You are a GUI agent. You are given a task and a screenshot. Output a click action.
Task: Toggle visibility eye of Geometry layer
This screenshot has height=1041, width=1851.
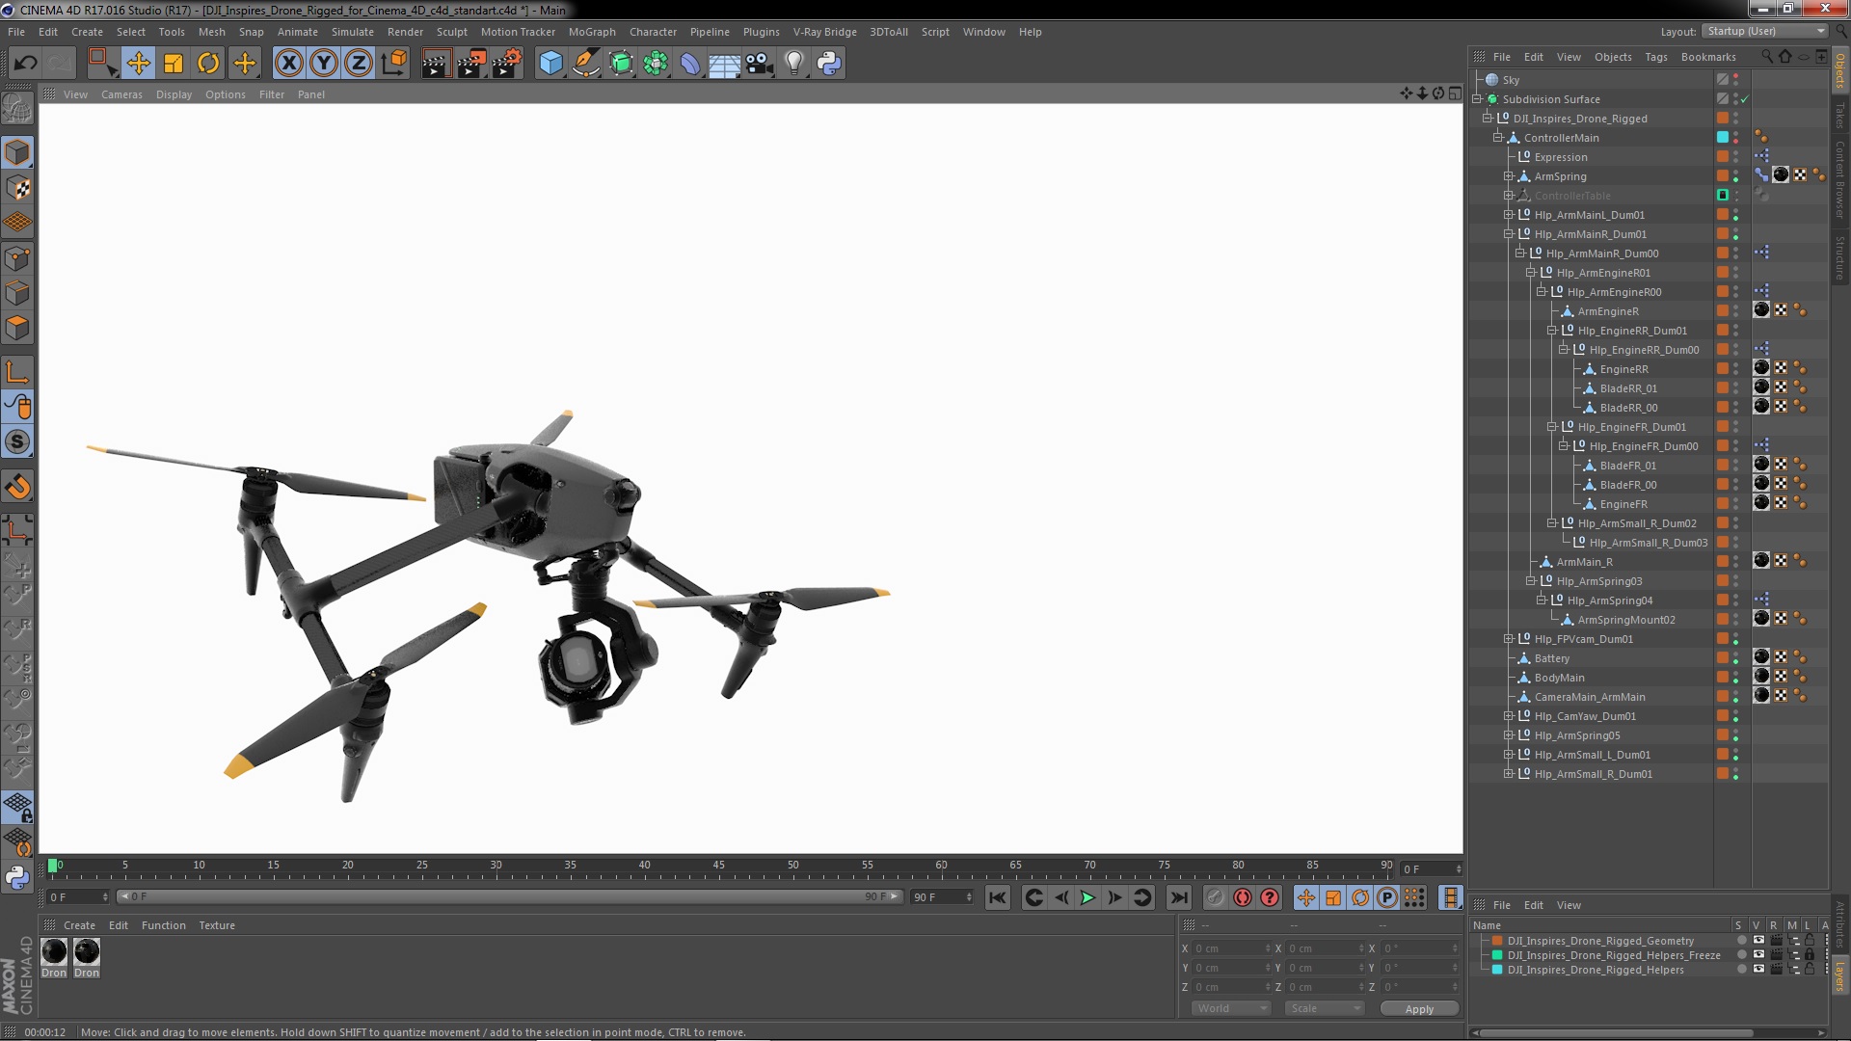pos(1758,941)
